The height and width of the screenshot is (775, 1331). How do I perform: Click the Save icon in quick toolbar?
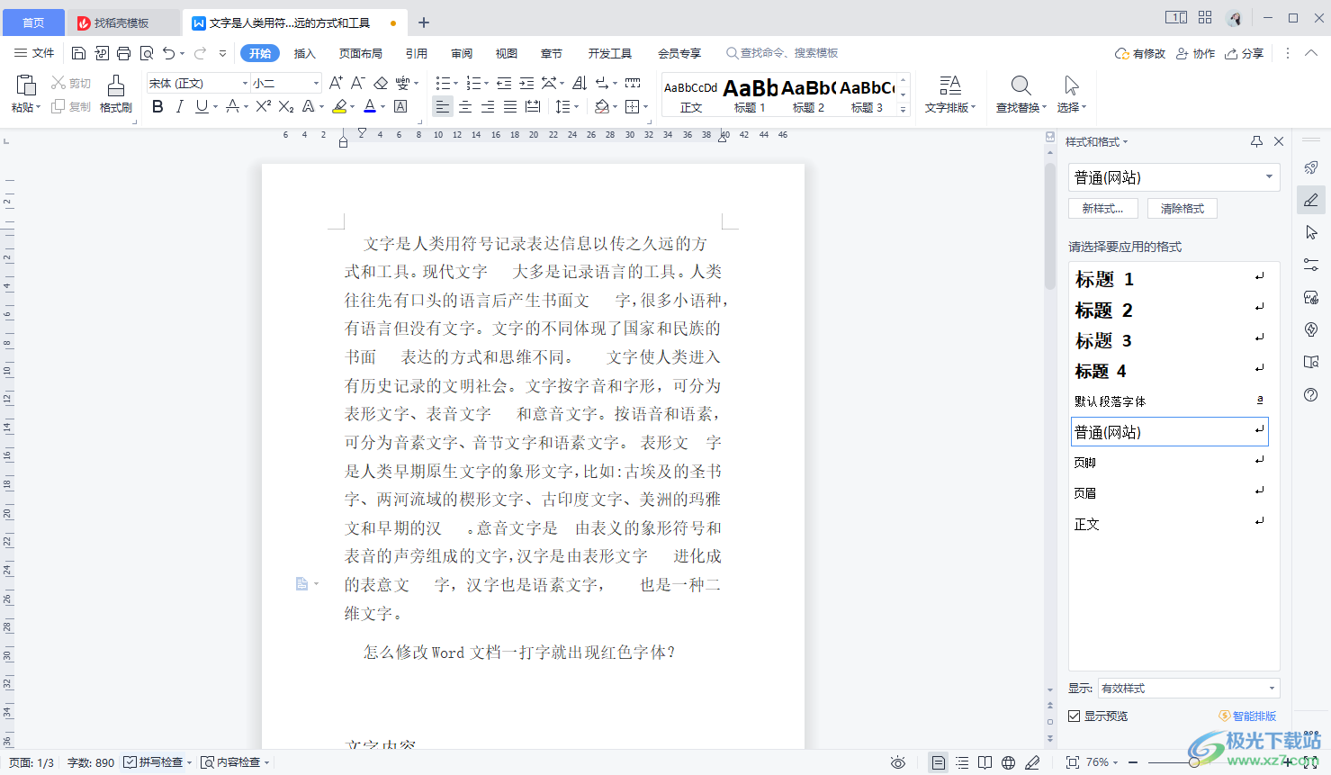click(78, 53)
